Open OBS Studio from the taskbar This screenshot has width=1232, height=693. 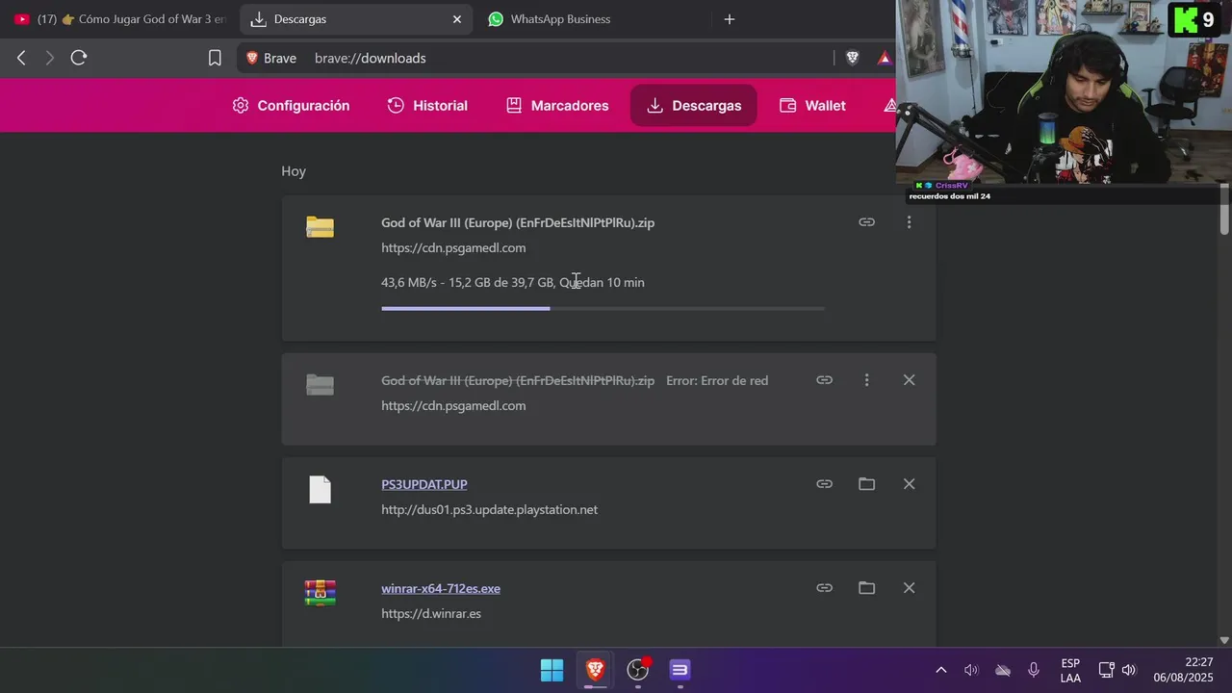click(x=637, y=670)
